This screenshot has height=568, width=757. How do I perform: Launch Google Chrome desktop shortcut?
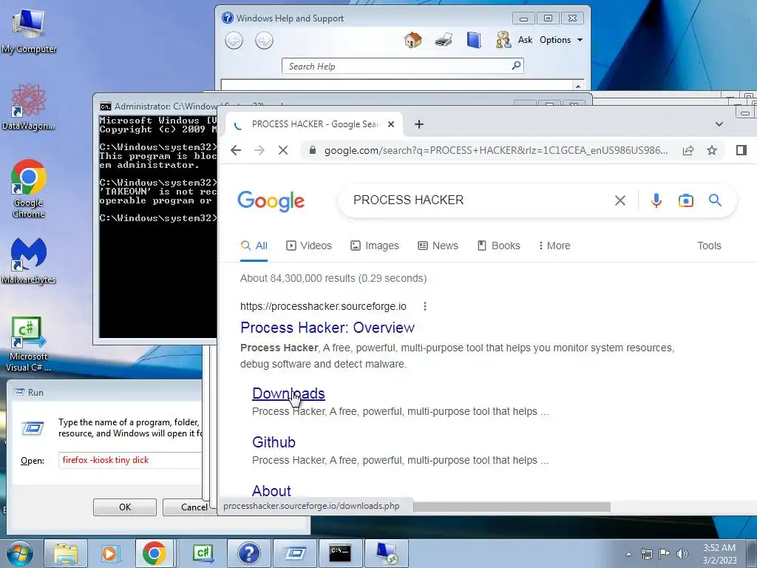tap(29, 189)
